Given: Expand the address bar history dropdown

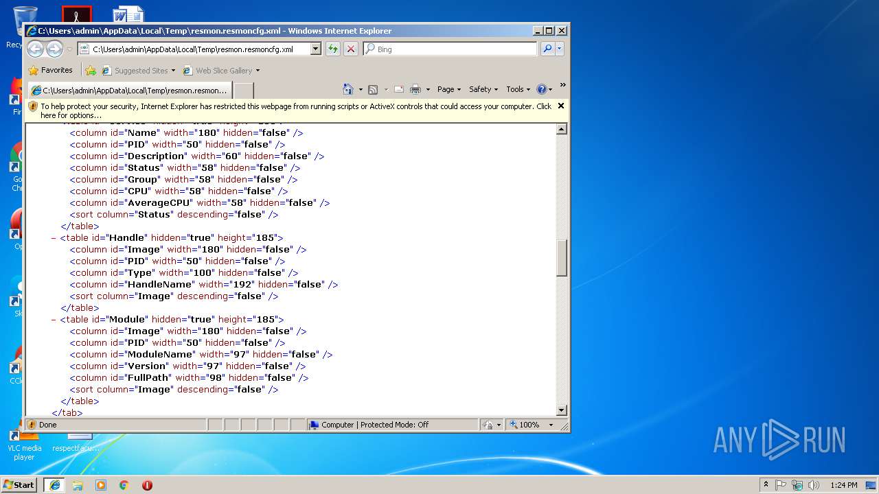Looking at the screenshot, I should 316,49.
